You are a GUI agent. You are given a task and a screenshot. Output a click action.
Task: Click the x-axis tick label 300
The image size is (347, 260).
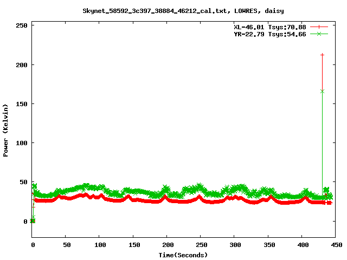[x=235, y=245]
